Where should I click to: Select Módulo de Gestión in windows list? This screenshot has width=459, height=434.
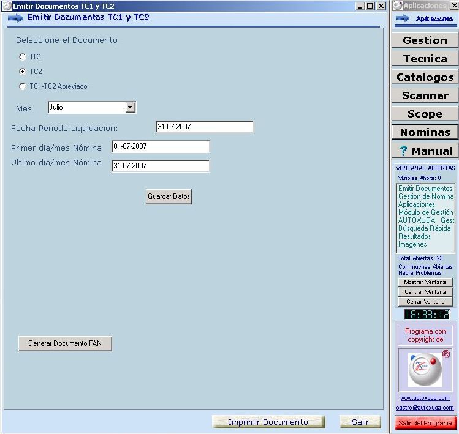point(426,212)
